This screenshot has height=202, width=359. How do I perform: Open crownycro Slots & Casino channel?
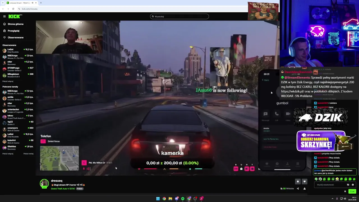[x=17, y=129]
